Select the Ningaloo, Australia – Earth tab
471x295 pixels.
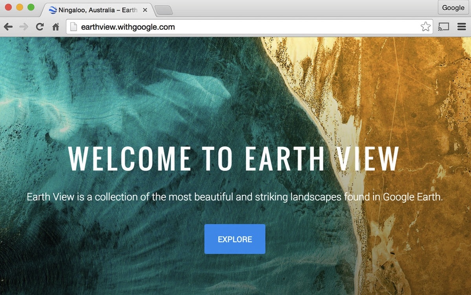click(98, 10)
